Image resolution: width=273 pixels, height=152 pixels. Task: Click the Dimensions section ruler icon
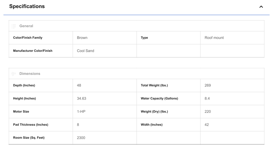(x=14, y=74)
